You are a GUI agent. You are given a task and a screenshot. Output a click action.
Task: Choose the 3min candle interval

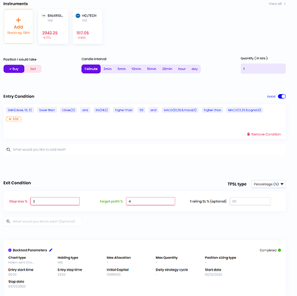tap(107, 69)
